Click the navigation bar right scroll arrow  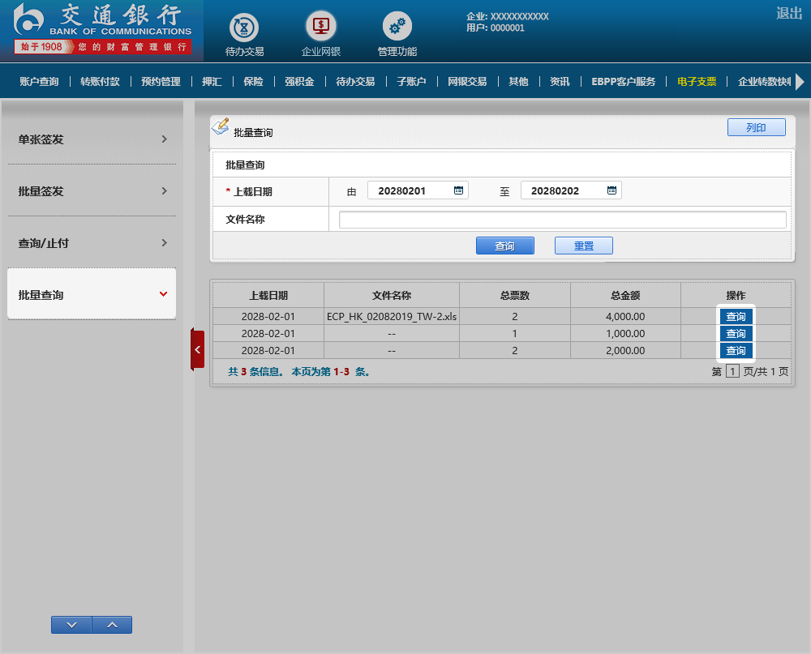click(800, 81)
